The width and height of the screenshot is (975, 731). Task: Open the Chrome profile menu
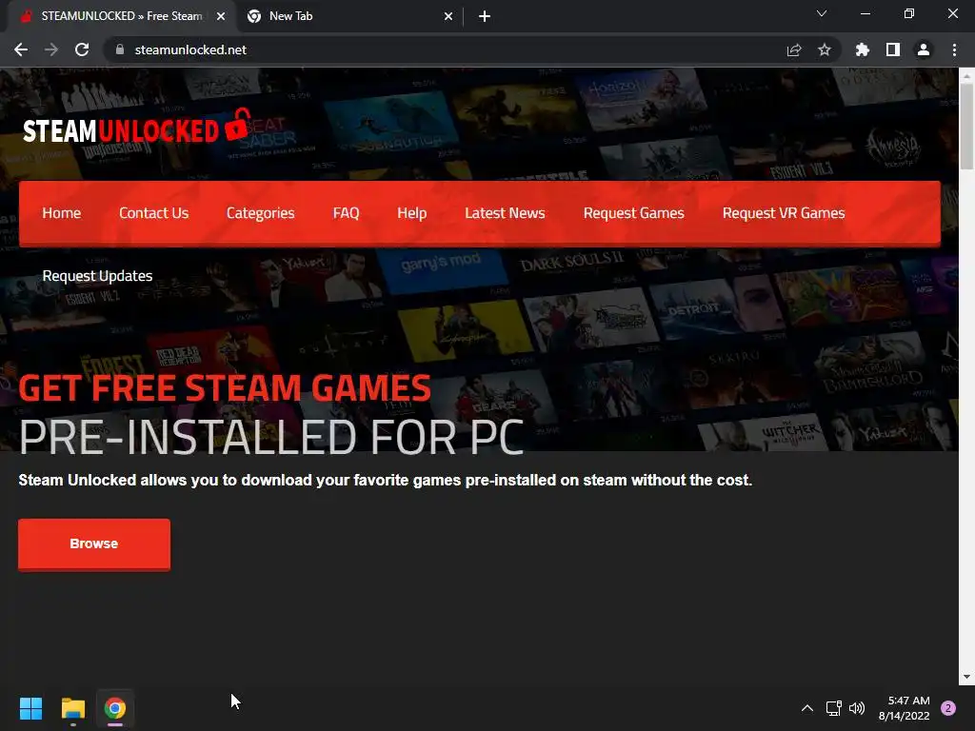(x=924, y=49)
